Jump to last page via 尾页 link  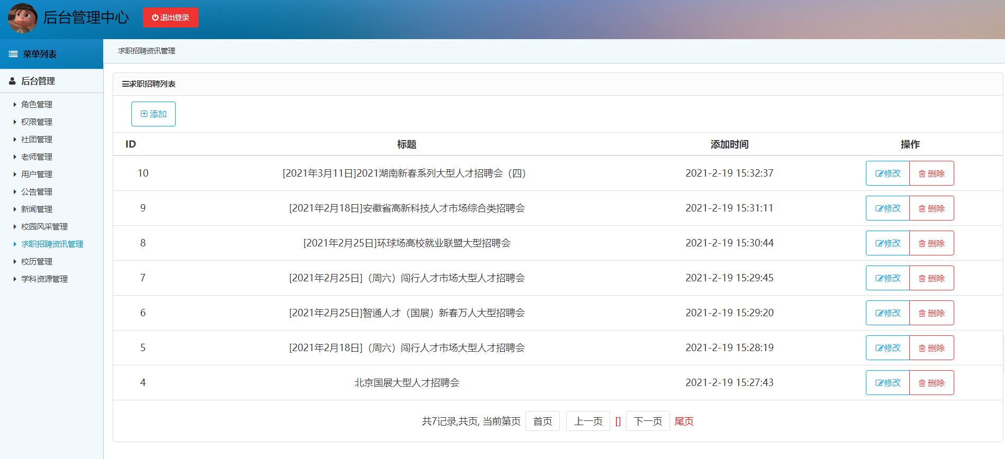(x=684, y=421)
